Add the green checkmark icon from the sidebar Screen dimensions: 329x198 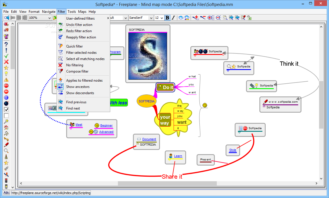(x=6, y=56)
